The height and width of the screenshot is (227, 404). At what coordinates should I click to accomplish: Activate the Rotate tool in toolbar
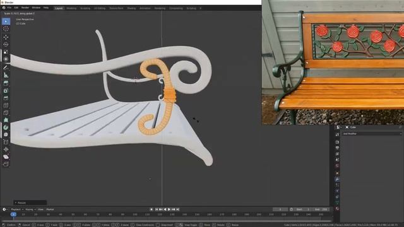click(6, 44)
